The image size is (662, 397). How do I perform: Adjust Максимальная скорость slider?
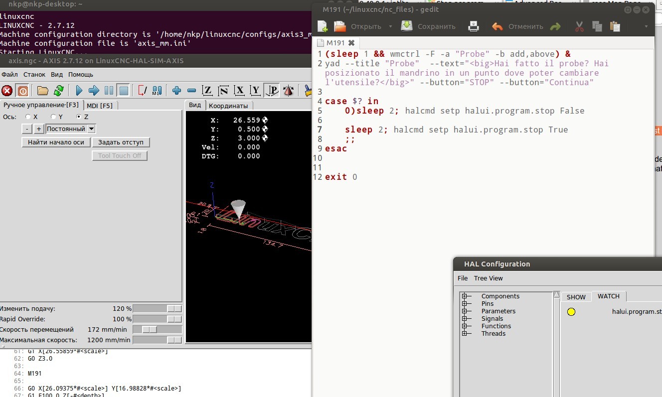(x=157, y=340)
